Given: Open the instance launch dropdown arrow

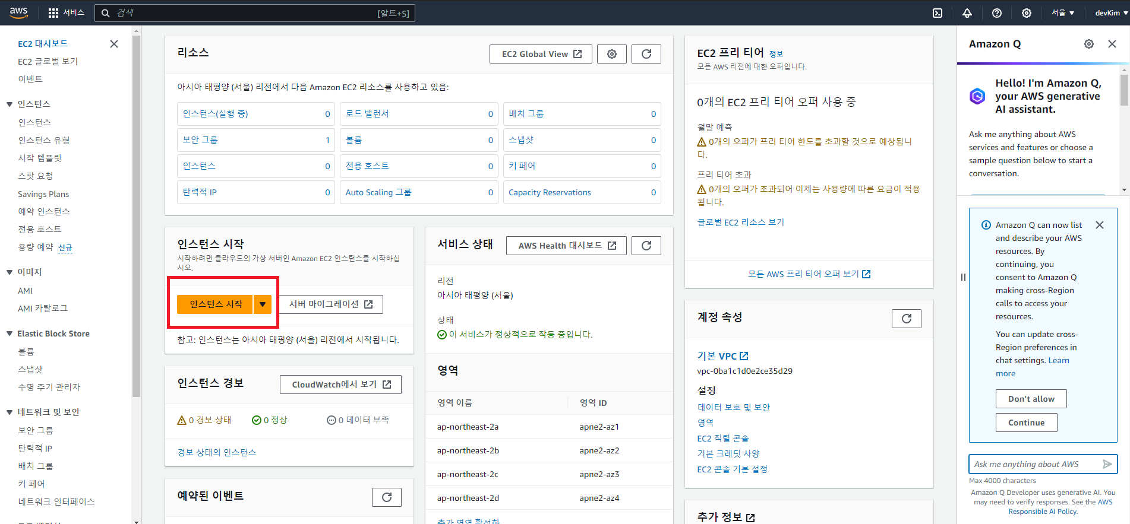Looking at the screenshot, I should (263, 304).
